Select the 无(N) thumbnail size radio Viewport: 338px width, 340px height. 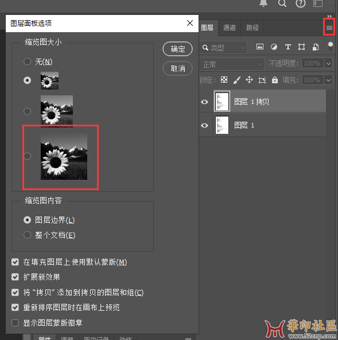click(x=27, y=61)
